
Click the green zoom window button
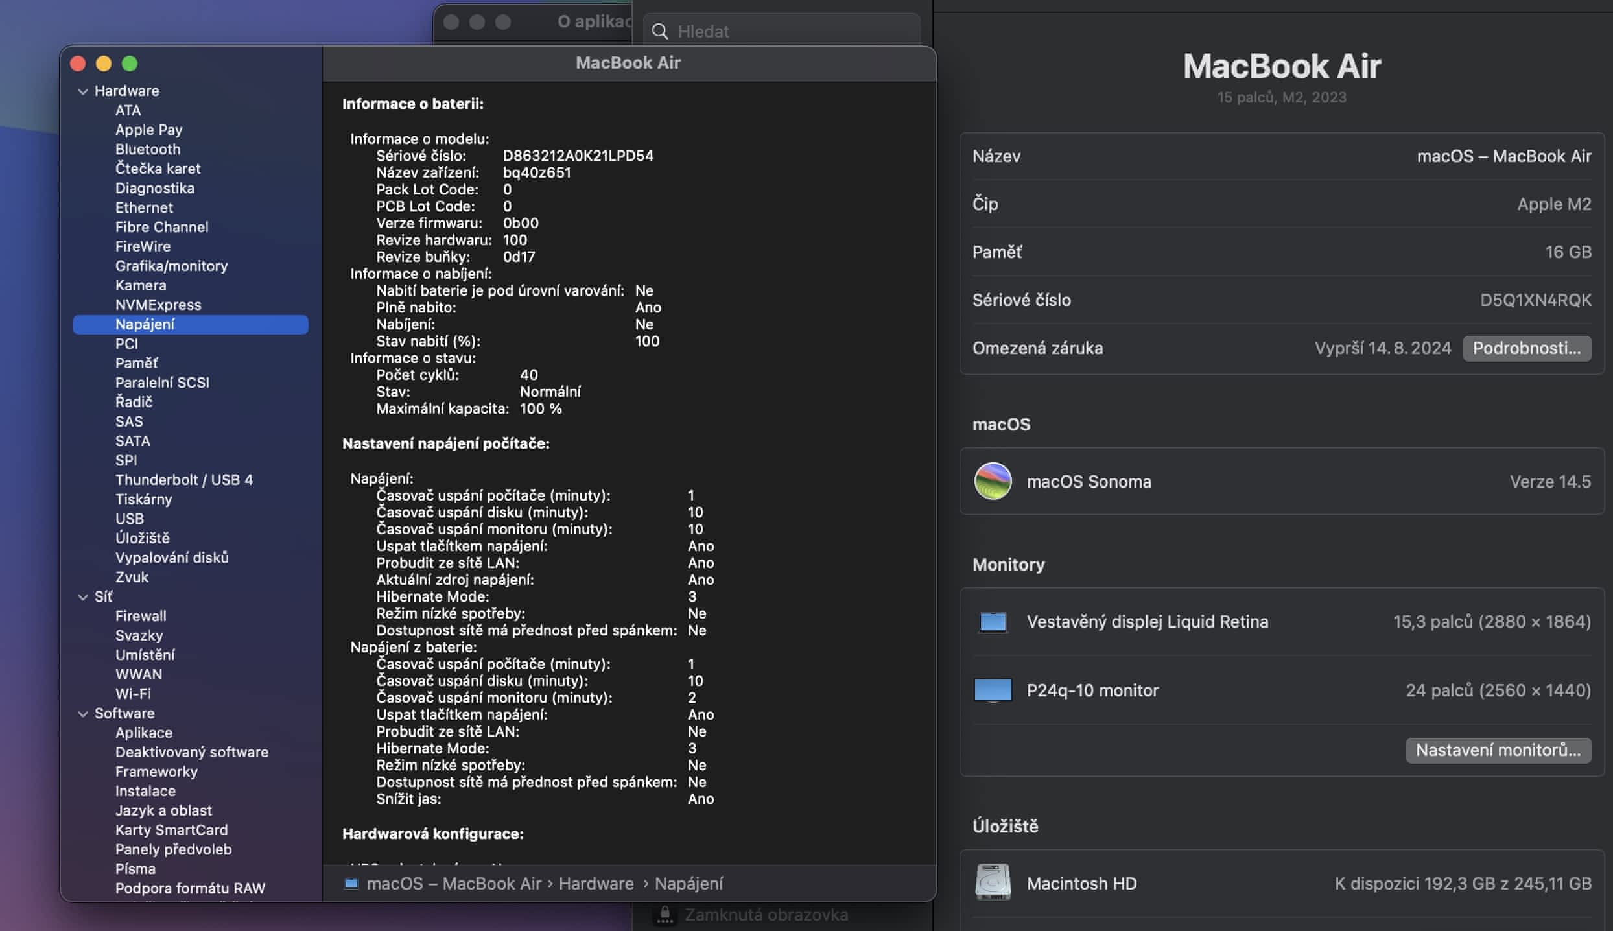130,64
